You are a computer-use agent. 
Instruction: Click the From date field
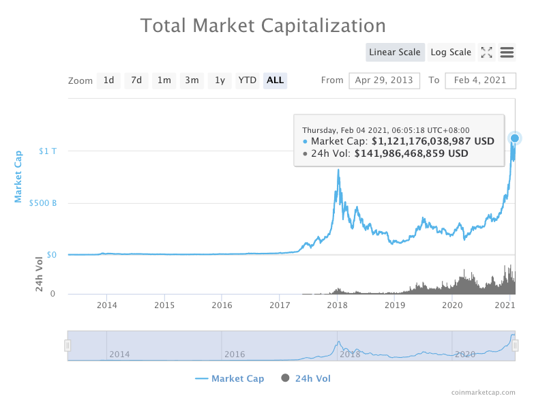(385, 80)
